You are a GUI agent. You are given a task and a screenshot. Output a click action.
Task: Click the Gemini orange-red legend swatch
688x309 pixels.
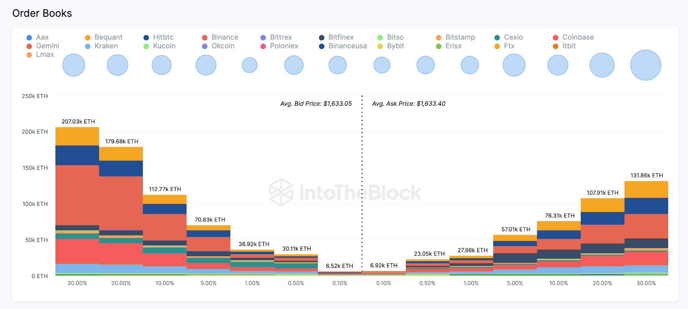[29, 46]
